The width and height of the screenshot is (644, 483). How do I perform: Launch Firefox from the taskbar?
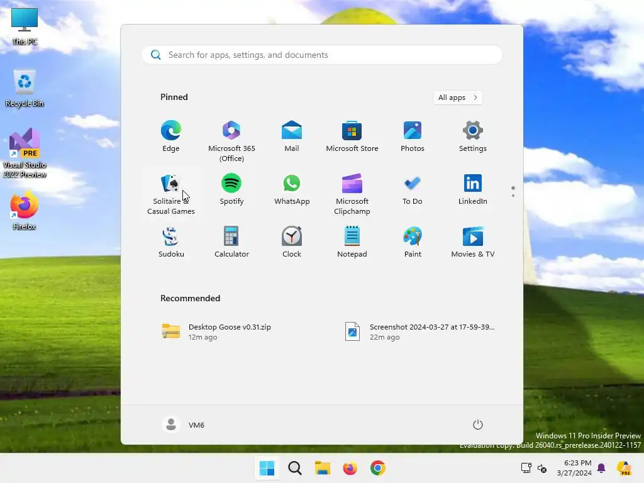350,468
